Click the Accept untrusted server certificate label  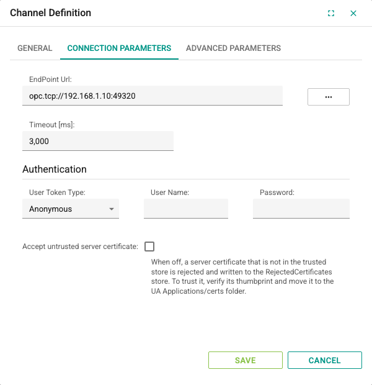click(x=80, y=247)
